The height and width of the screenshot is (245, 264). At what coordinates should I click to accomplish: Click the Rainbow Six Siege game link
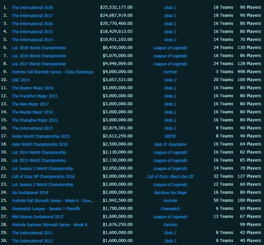click(x=170, y=193)
